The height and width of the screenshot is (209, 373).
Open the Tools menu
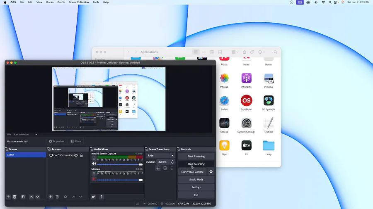tap(96, 2)
